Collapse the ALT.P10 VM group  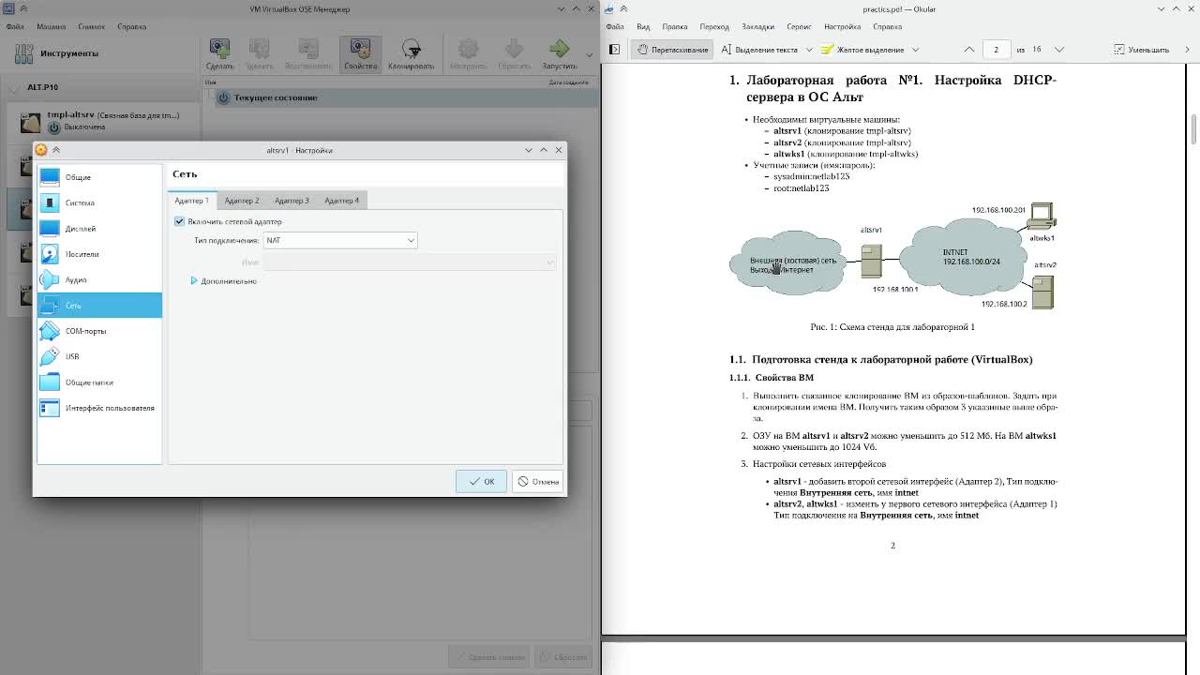(14, 87)
